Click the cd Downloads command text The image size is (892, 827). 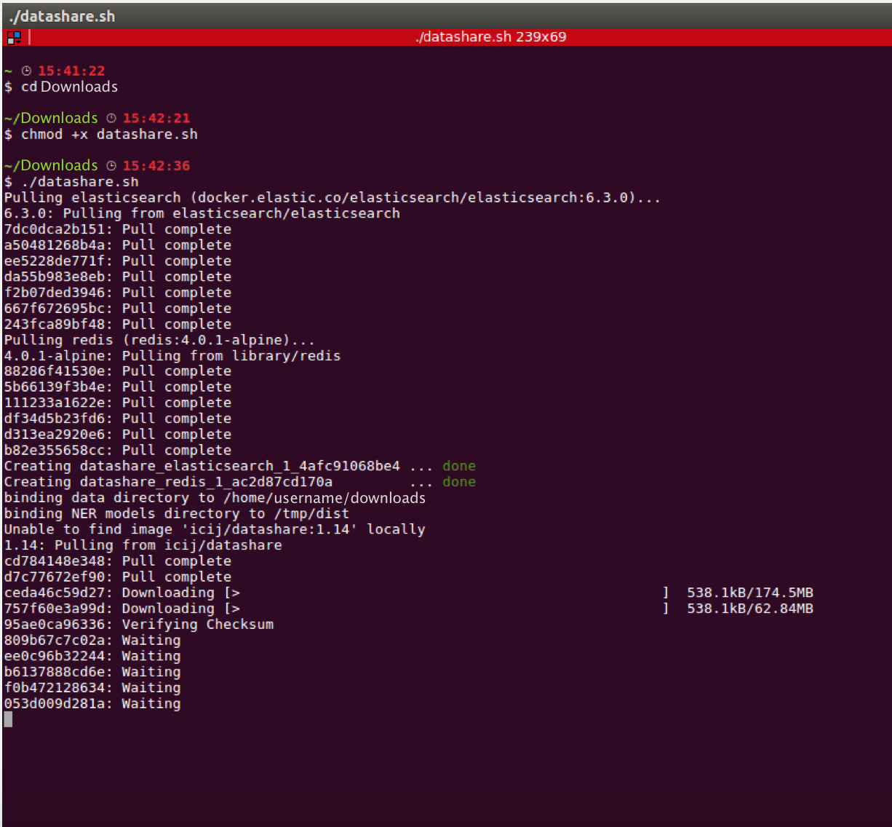coord(69,87)
